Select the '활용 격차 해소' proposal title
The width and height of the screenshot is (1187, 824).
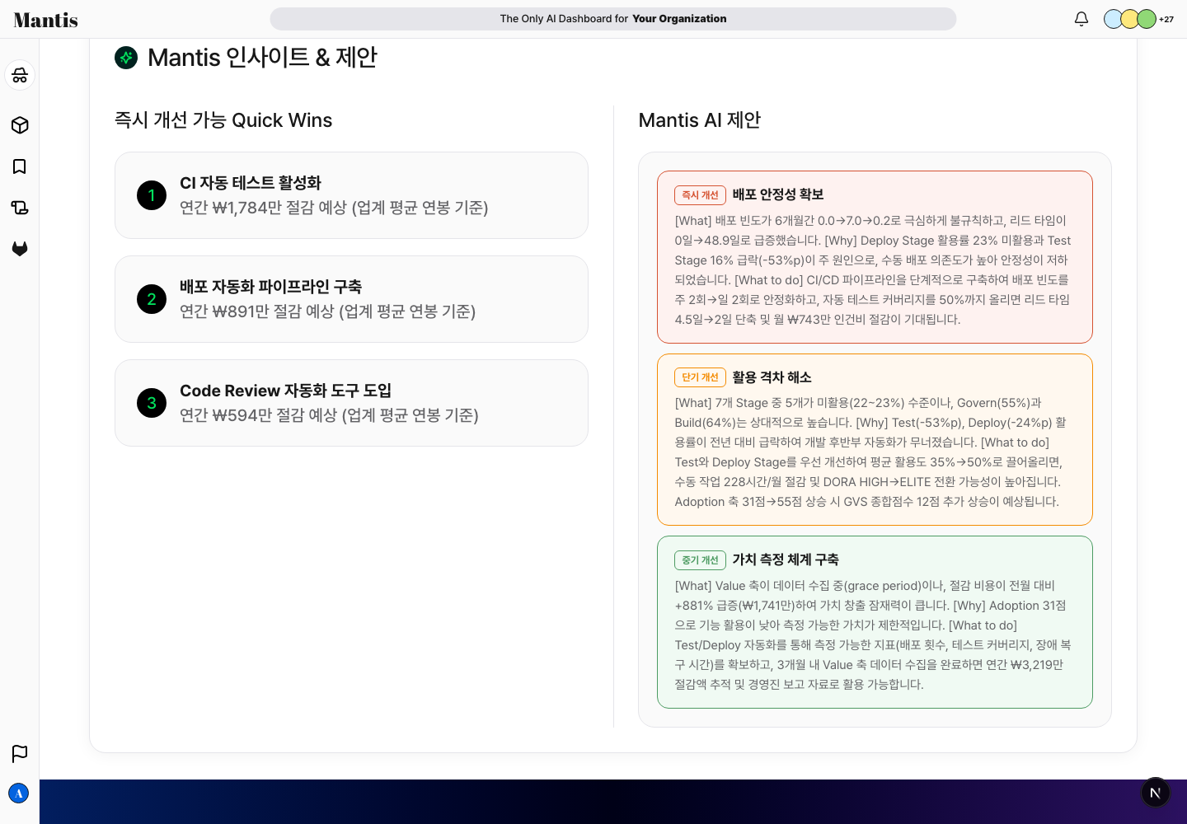point(772,377)
